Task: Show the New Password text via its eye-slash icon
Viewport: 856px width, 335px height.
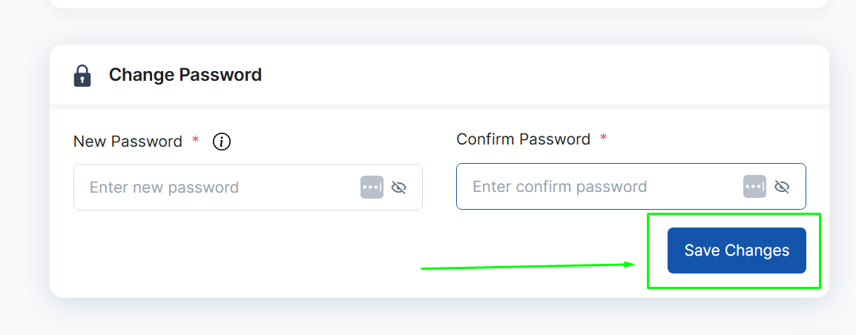Action: tap(399, 188)
